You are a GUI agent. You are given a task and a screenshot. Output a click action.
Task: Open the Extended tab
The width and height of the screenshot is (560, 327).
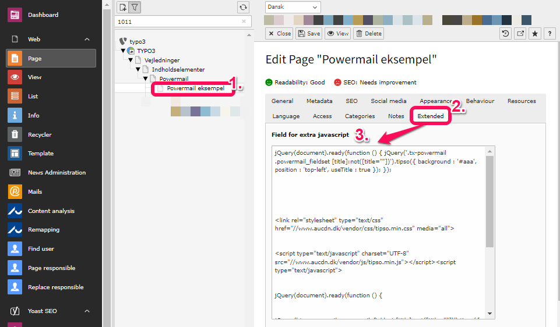pyautogui.click(x=431, y=116)
